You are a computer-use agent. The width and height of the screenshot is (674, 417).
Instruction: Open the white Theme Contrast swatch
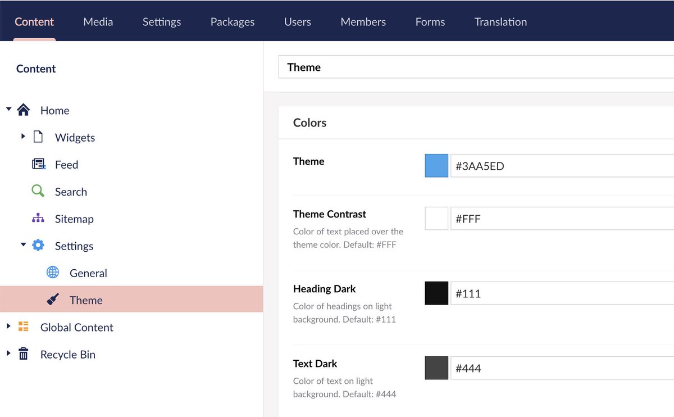click(x=436, y=218)
